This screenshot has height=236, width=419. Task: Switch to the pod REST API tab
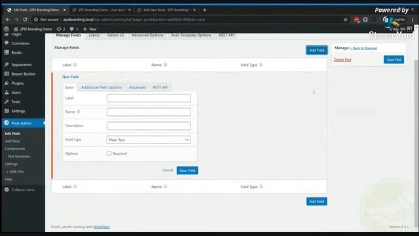tap(227, 35)
